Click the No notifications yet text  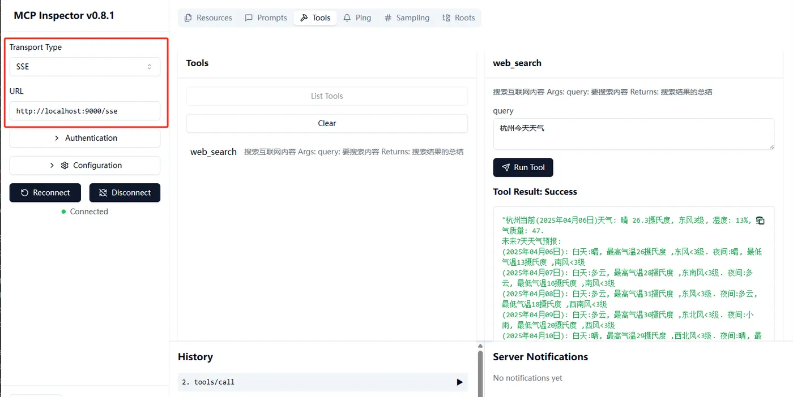(x=527, y=378)
